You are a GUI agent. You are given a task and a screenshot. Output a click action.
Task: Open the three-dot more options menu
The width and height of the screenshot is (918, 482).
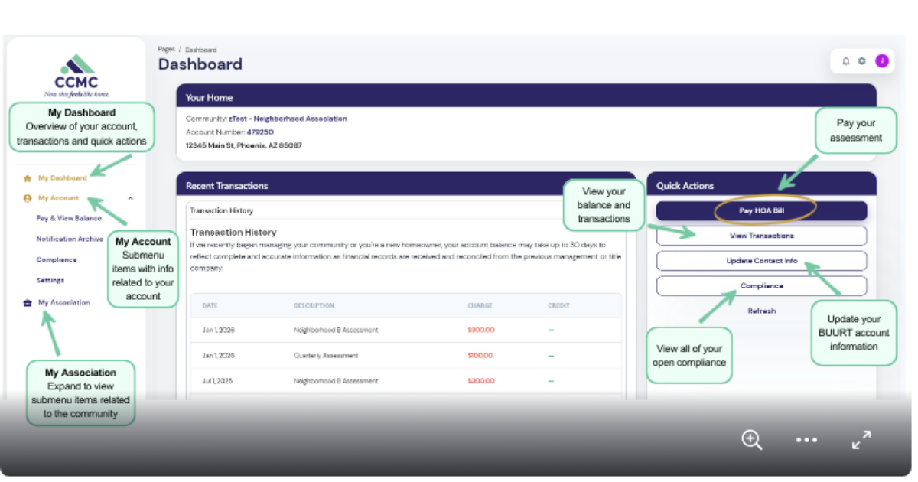point(806,440)
